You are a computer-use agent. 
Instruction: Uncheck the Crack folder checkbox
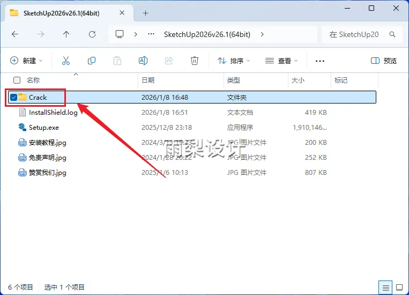(x=13, y=98)
